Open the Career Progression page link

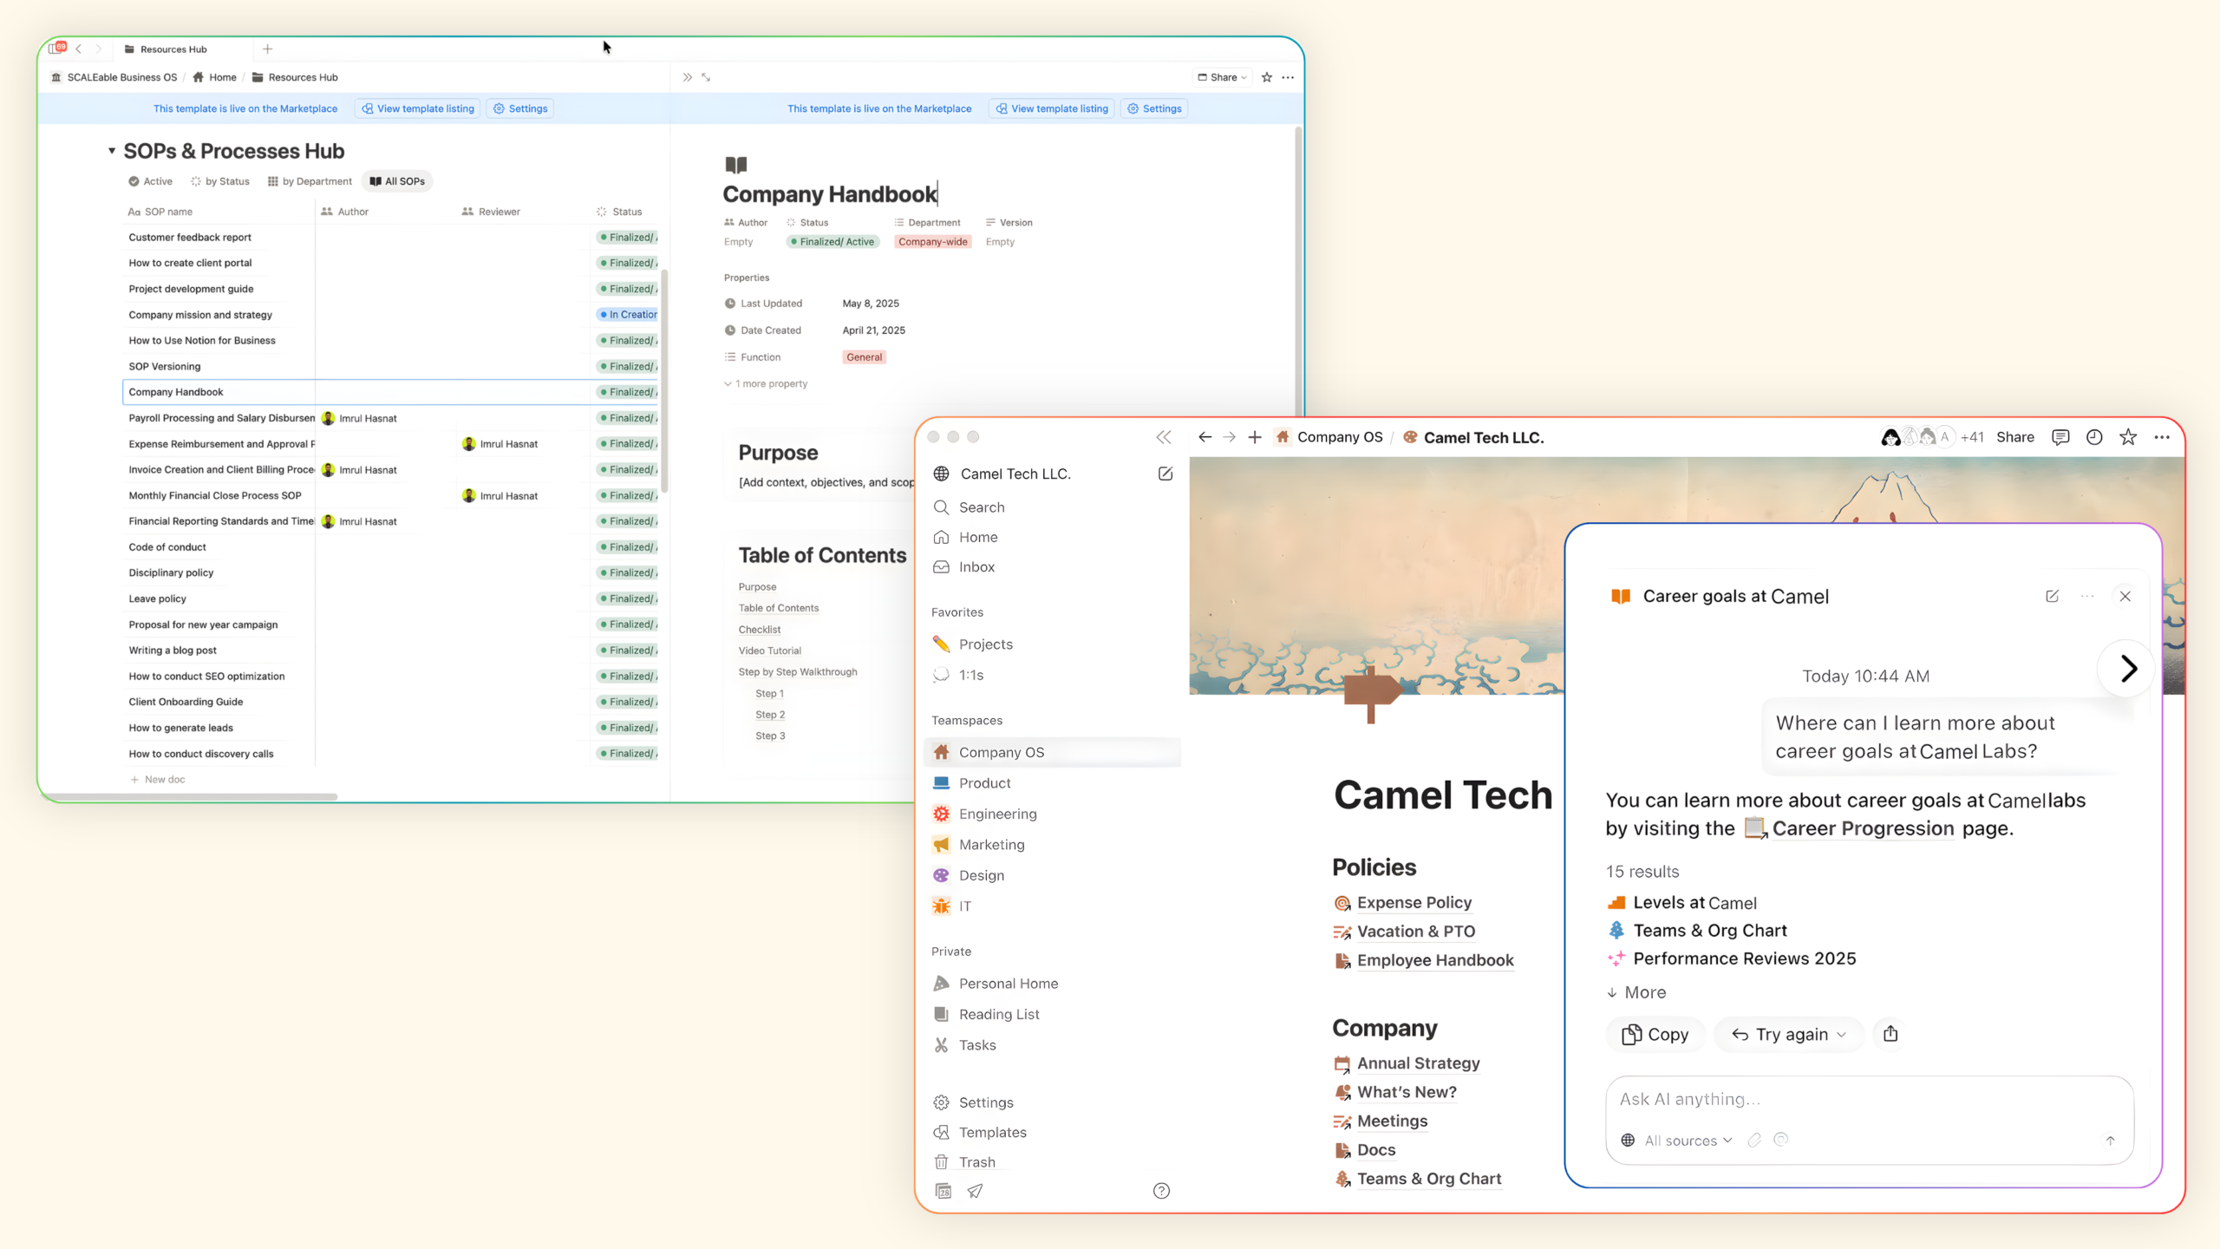click(x=1862, y=828)
